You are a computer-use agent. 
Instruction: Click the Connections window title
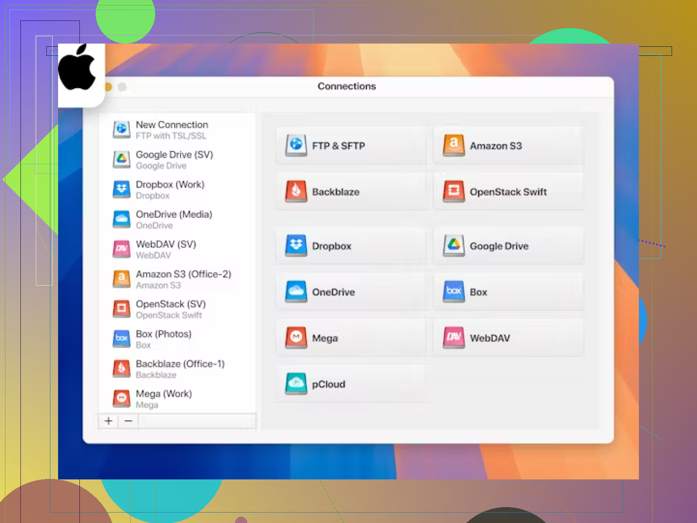[347, 86]
